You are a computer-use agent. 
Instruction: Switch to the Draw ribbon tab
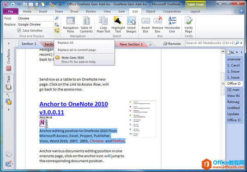click(x=74, y=12)
